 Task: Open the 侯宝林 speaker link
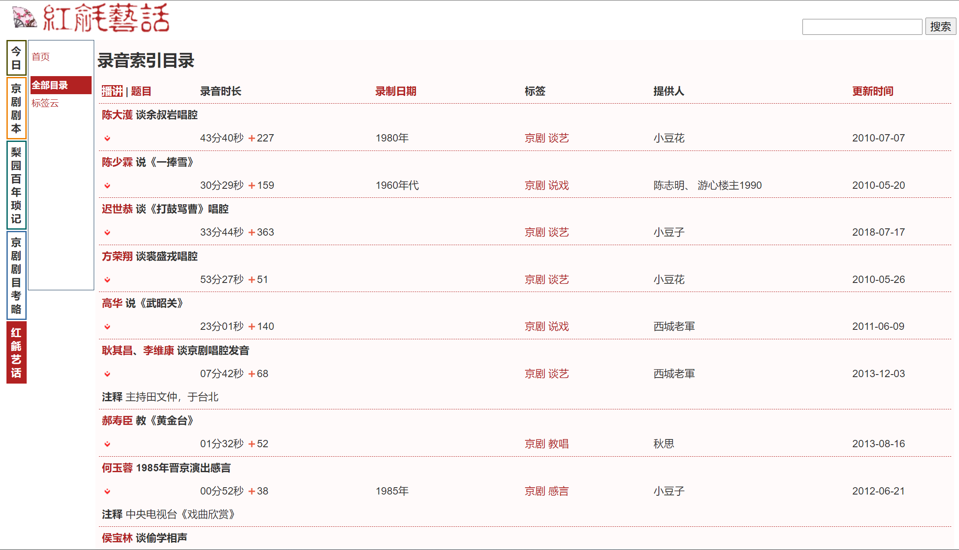(x=117, y=538)
